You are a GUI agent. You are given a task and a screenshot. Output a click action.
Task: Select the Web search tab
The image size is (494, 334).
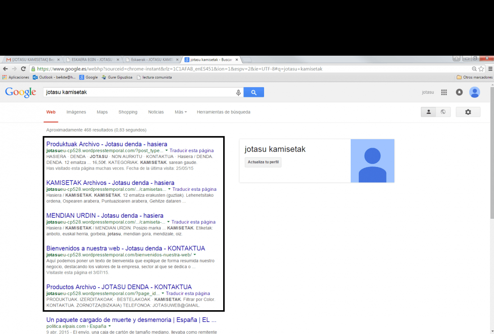(x=51, y=112)
